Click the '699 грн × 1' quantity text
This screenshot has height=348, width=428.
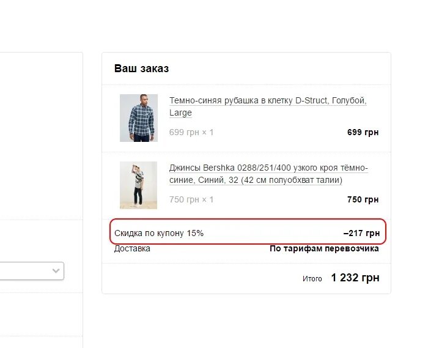pos(191,132)
